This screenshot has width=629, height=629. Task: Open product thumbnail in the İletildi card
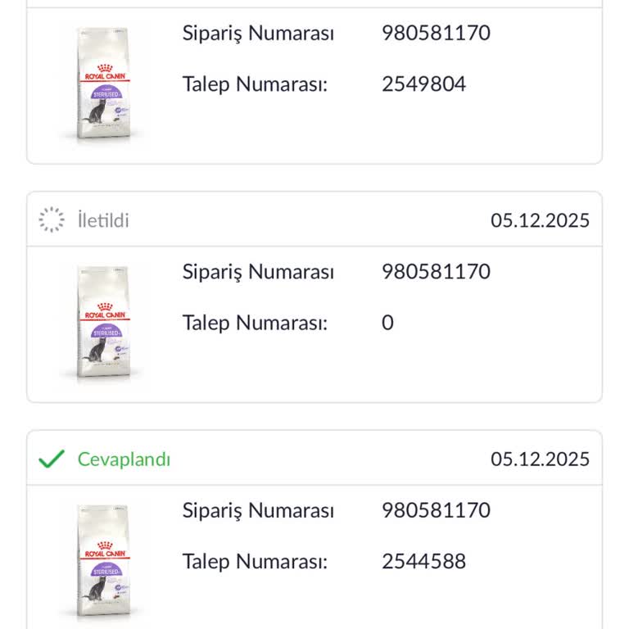[103, 322]
